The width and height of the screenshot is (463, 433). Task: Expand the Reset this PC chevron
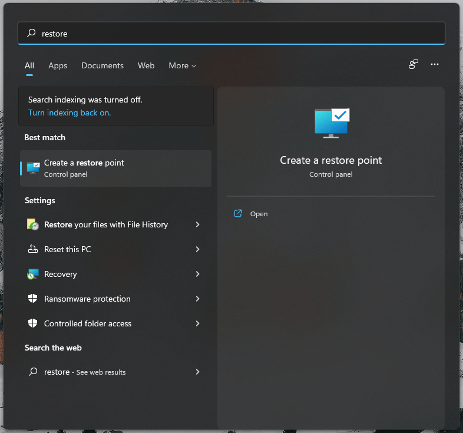[x=197, y=249]
